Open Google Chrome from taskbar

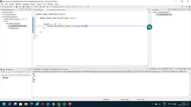[x=53, y=104]
